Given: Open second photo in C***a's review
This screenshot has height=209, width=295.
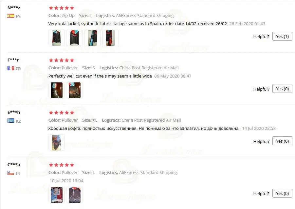Looking at the screenshot, I should point(75,195).
